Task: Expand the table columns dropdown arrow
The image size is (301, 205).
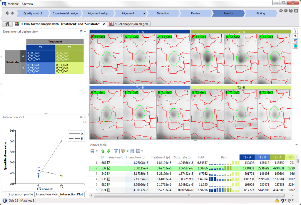Action: tap(142, 151)
